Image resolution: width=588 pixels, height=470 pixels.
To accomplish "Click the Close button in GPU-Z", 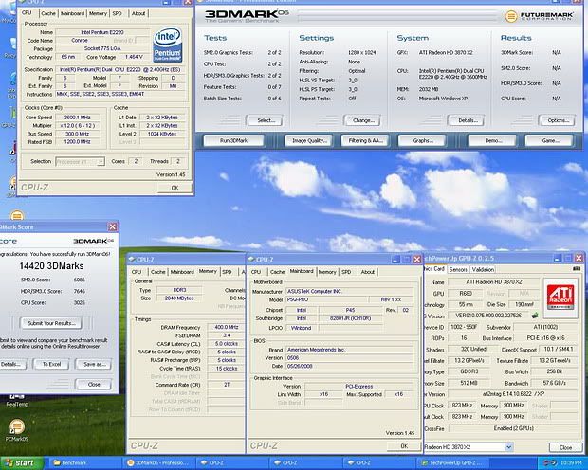I will pos(565,447).
